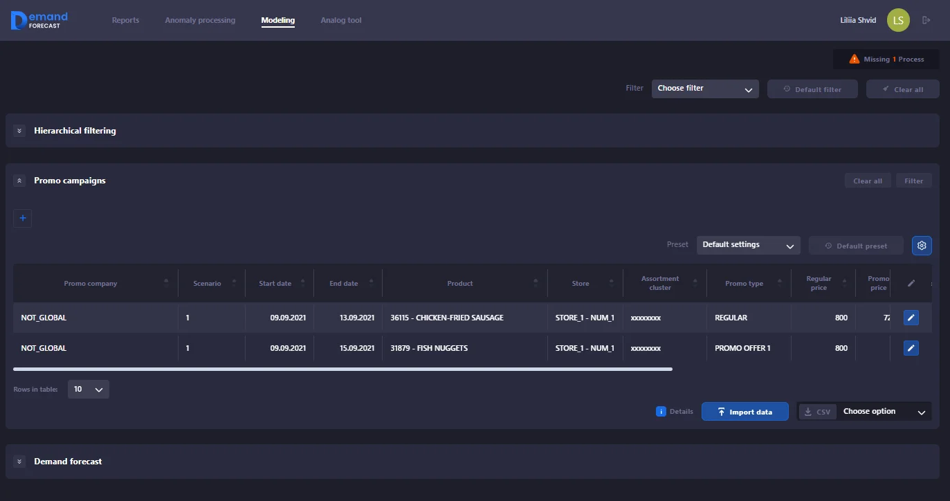950x501 pixels.
Task: Open the Rows in table dropdown
Action: [x=88, y=390]
